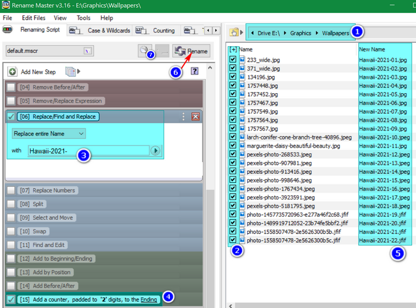The height and width of the screenshot is (308, 416).
Task: Remove step 06 with red X icon
Action: click(196, 116)
